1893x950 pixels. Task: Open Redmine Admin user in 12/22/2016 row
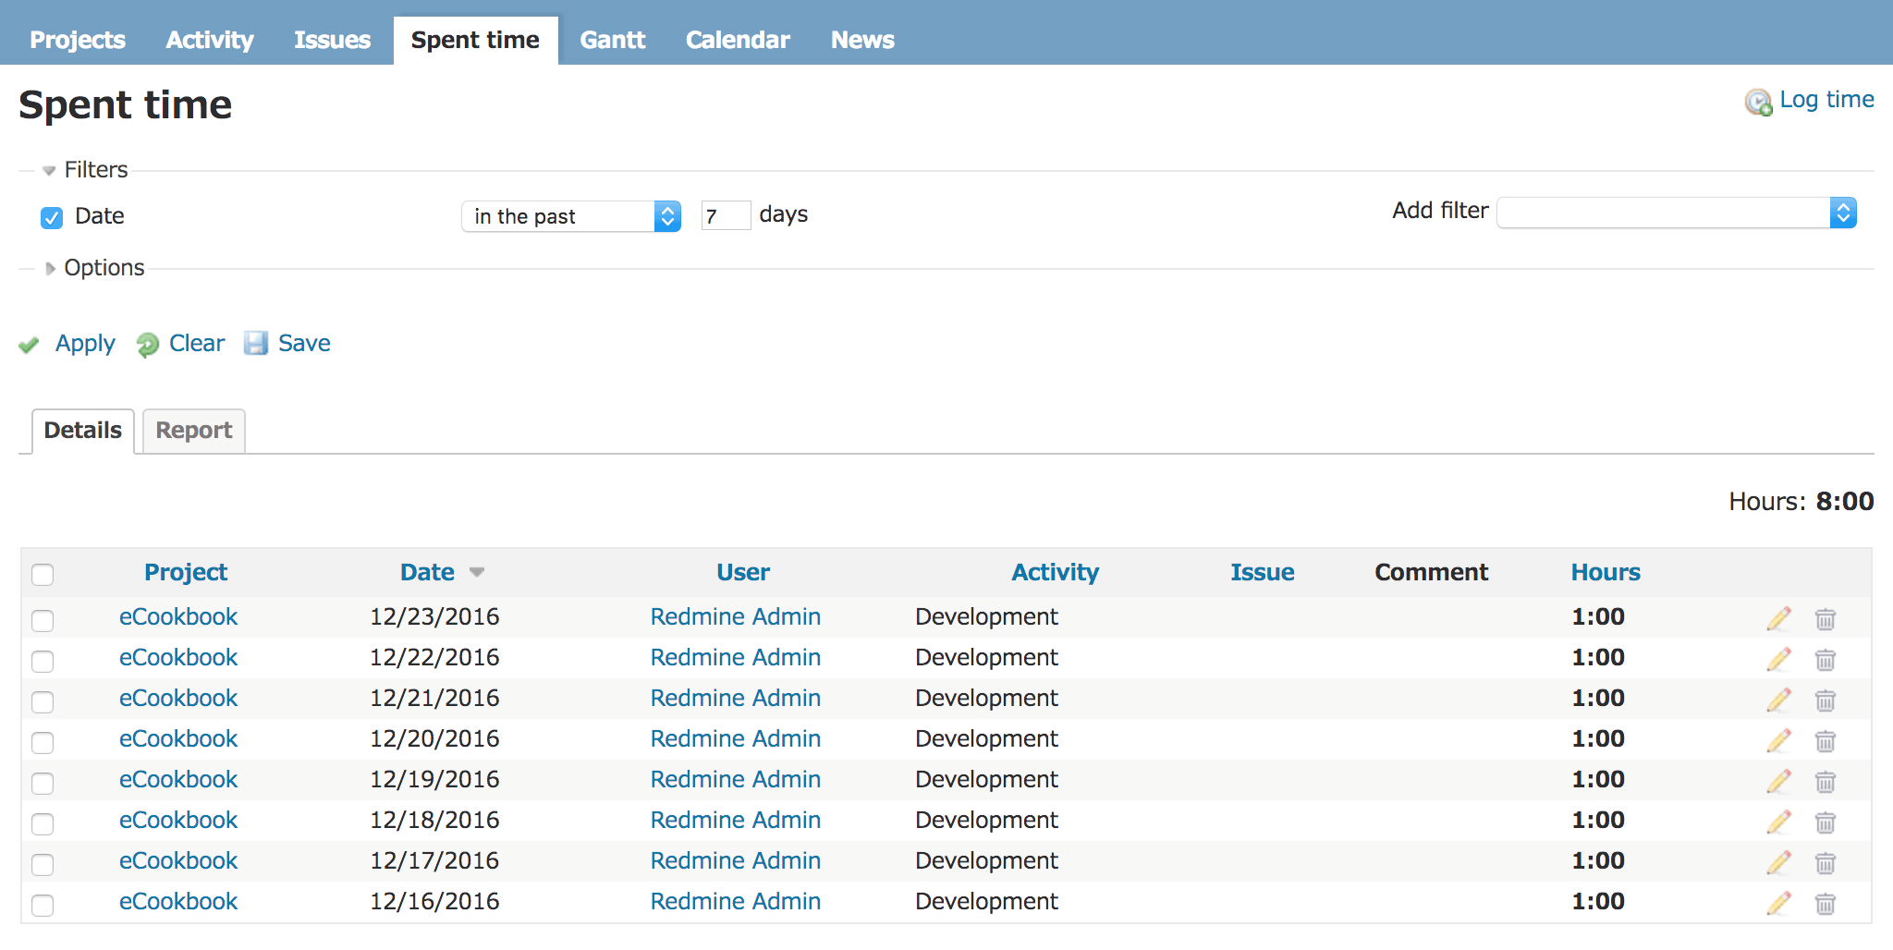coord(736,658)
